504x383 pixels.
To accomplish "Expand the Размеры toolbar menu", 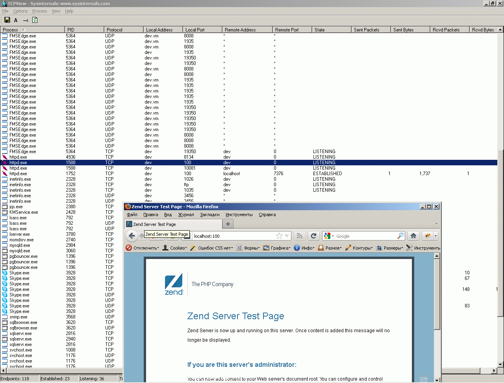I will coord(390,248).
